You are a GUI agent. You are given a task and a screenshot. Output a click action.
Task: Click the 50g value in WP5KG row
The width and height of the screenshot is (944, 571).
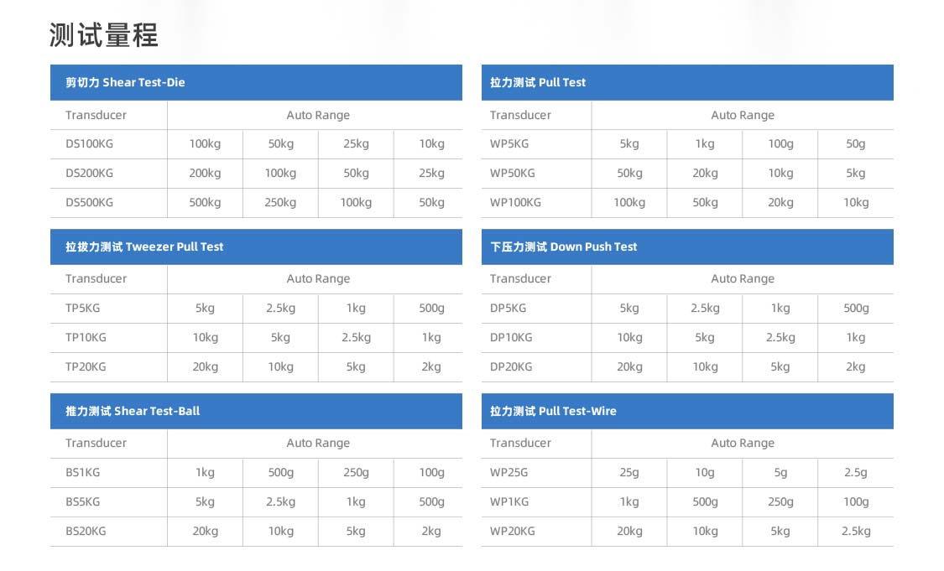tap(856, 144)
